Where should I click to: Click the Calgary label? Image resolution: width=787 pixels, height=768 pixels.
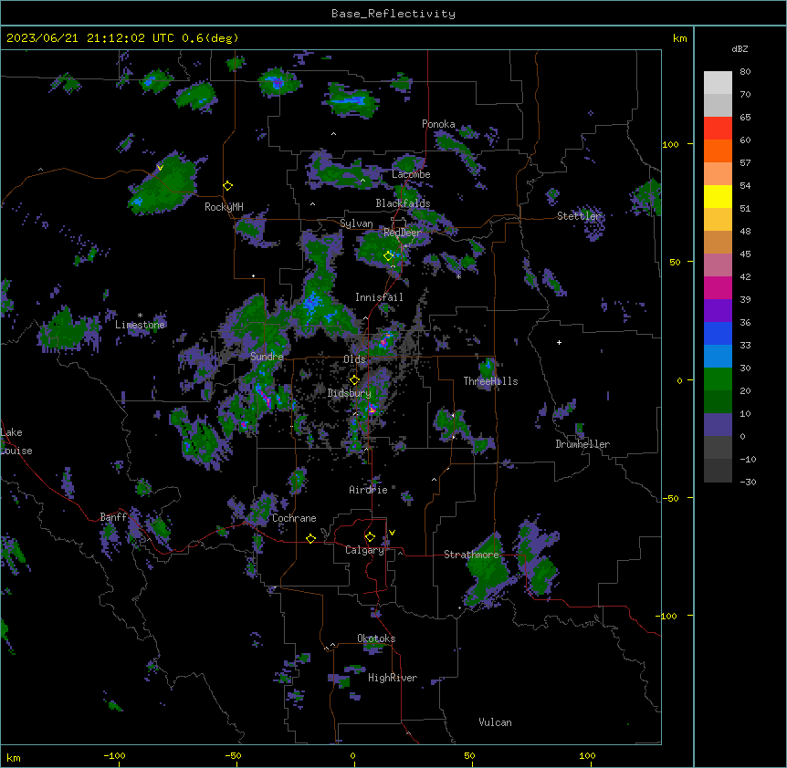click(364, 550)
